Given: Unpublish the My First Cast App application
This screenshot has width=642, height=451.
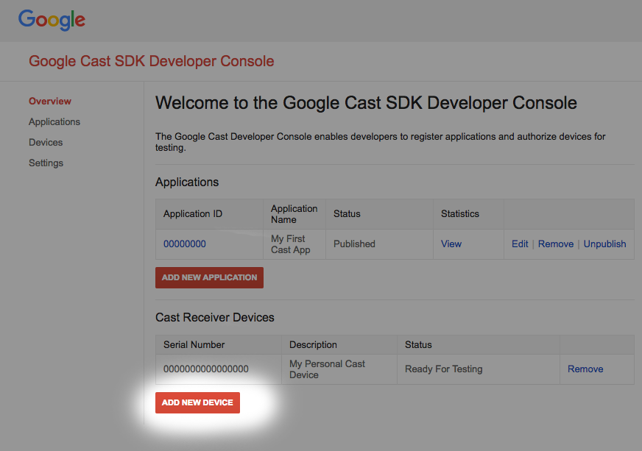Looking at the screenshot, I should coord(604,244).
